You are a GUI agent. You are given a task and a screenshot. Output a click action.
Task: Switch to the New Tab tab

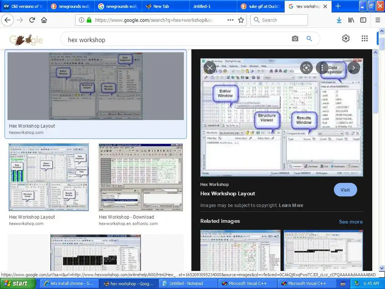click(x=166, y=6)
